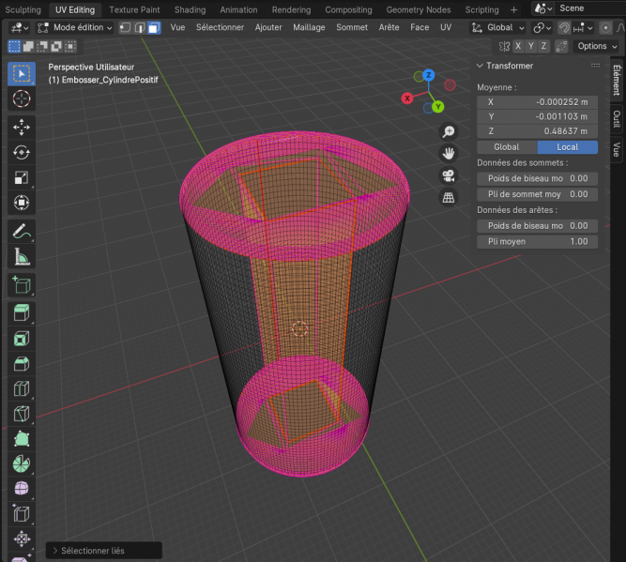Open the Maillage menu
Image resolution: width=626 pixels, height=562 pixels.
click(309, 27)
